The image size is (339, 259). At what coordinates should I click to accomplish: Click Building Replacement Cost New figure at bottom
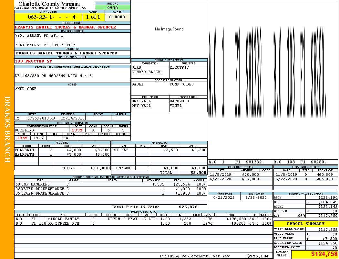(x=258, y=256)
